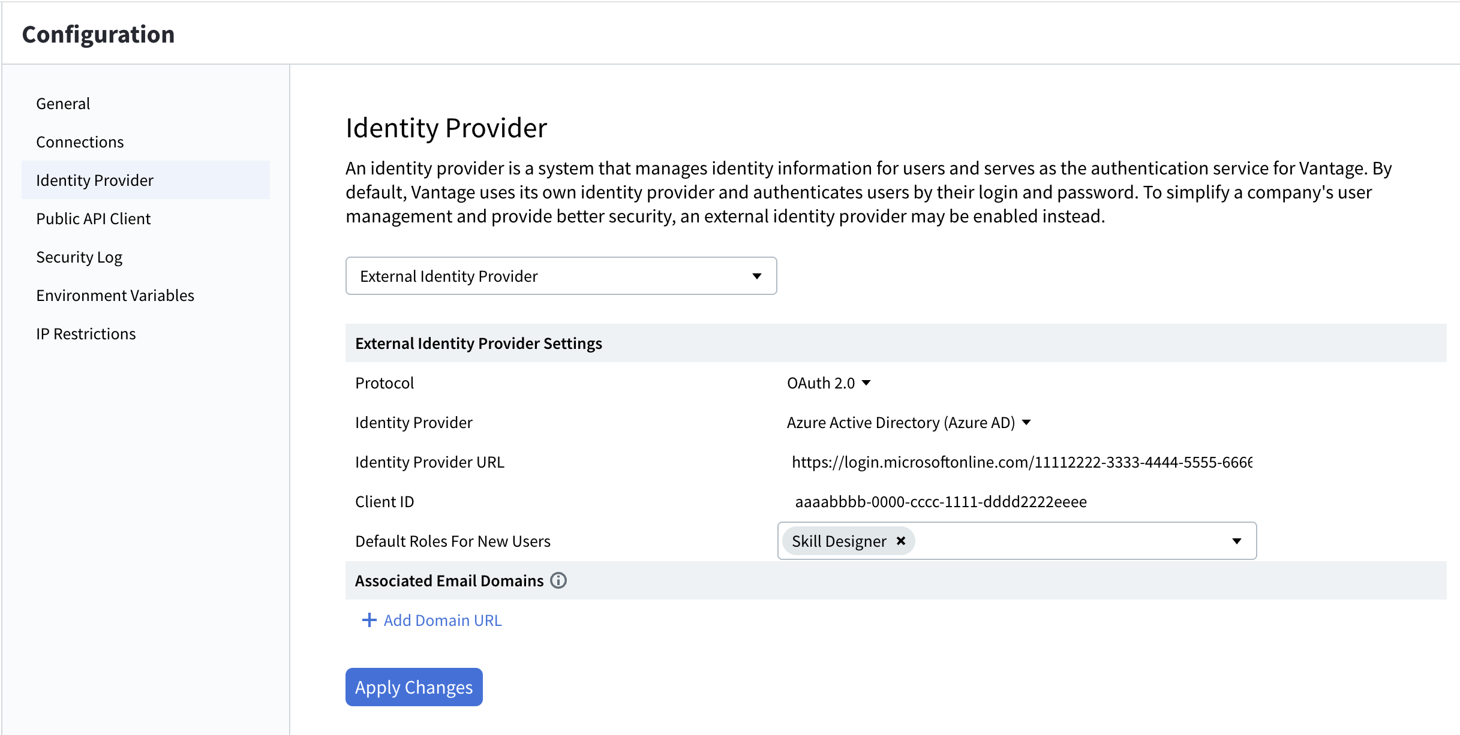
Task: Click the info icon beside Associated Email Domains
Action: click(558, 580)
